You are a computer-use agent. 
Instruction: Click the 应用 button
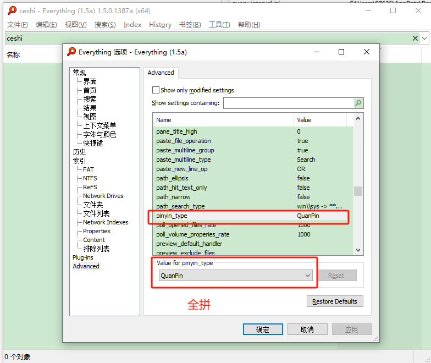click(x=352, y=329)
